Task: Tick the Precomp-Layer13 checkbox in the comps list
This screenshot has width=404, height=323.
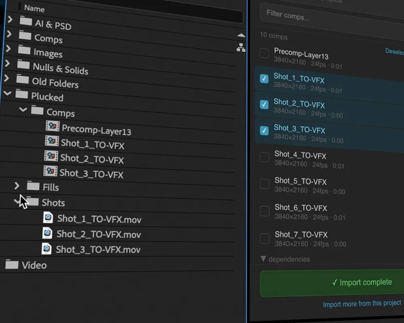Action: point(264,53)
